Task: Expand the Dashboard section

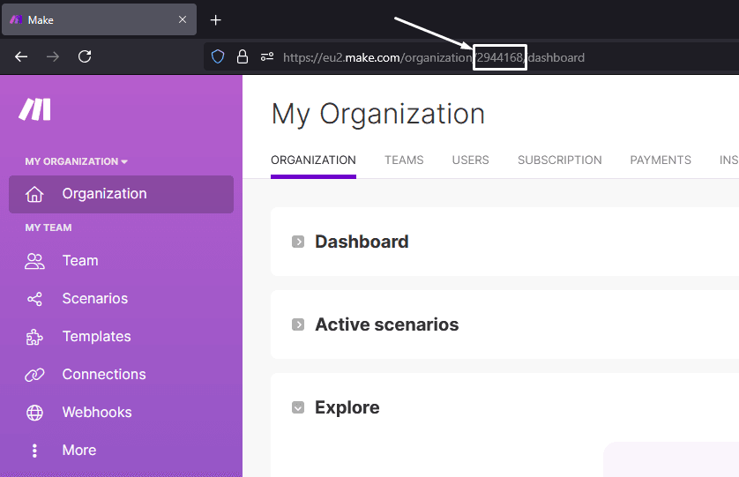Action: click(298, 242)
